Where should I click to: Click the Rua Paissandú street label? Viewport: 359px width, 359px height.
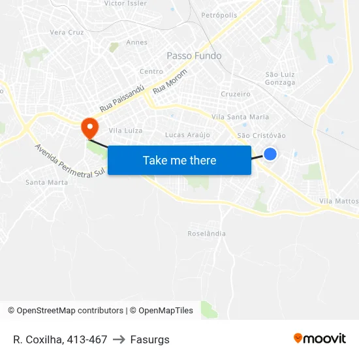pos(122,98)
